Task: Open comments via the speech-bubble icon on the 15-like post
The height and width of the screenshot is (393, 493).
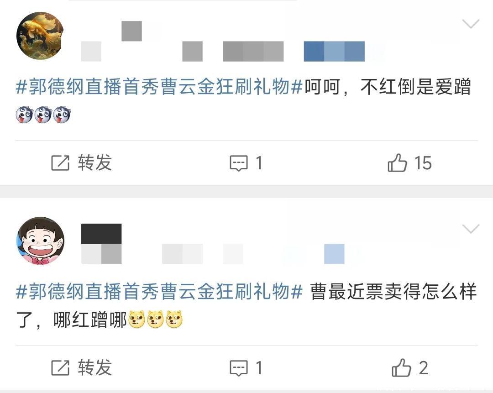Action: tap(239, 163)
